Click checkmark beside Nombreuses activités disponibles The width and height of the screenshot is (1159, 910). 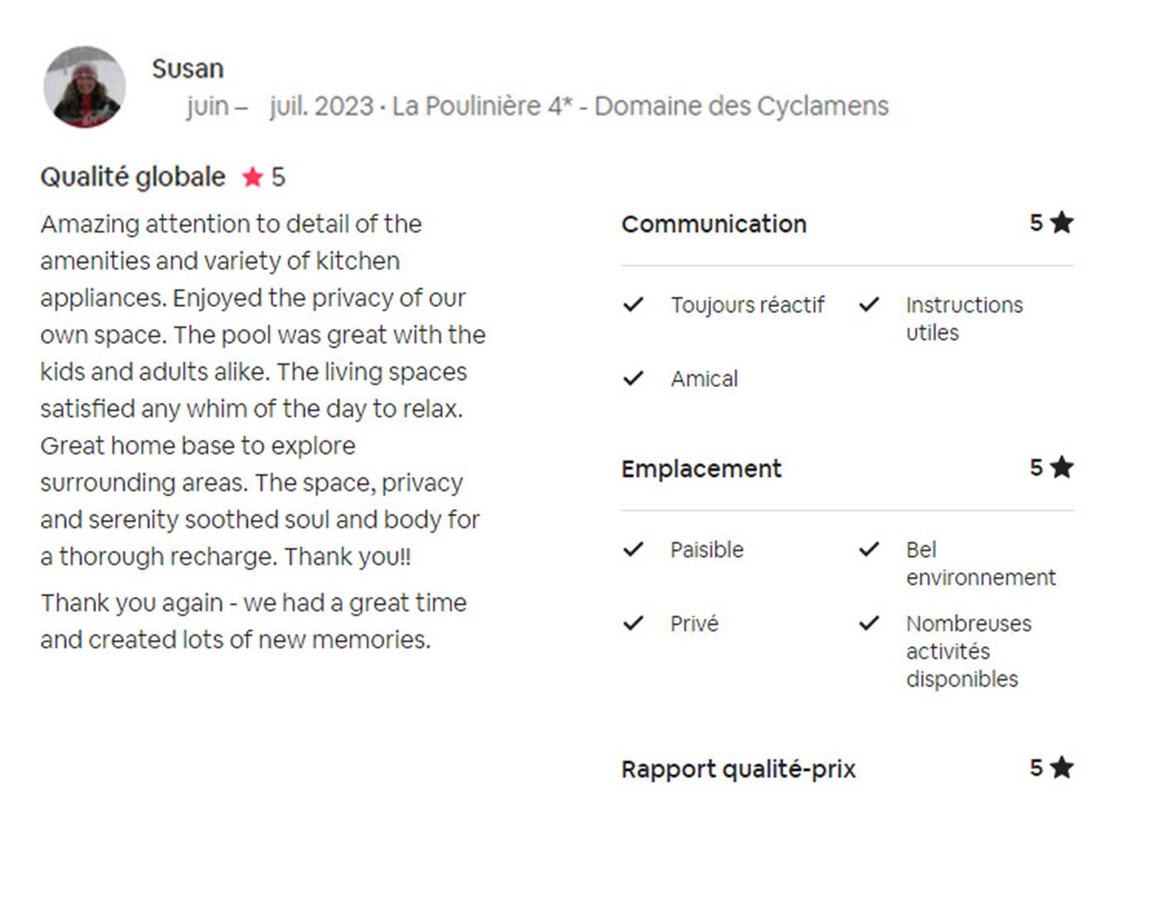click(x=868, y=623)
